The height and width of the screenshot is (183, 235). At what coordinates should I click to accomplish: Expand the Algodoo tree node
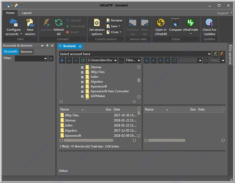[x=82, y=82]
